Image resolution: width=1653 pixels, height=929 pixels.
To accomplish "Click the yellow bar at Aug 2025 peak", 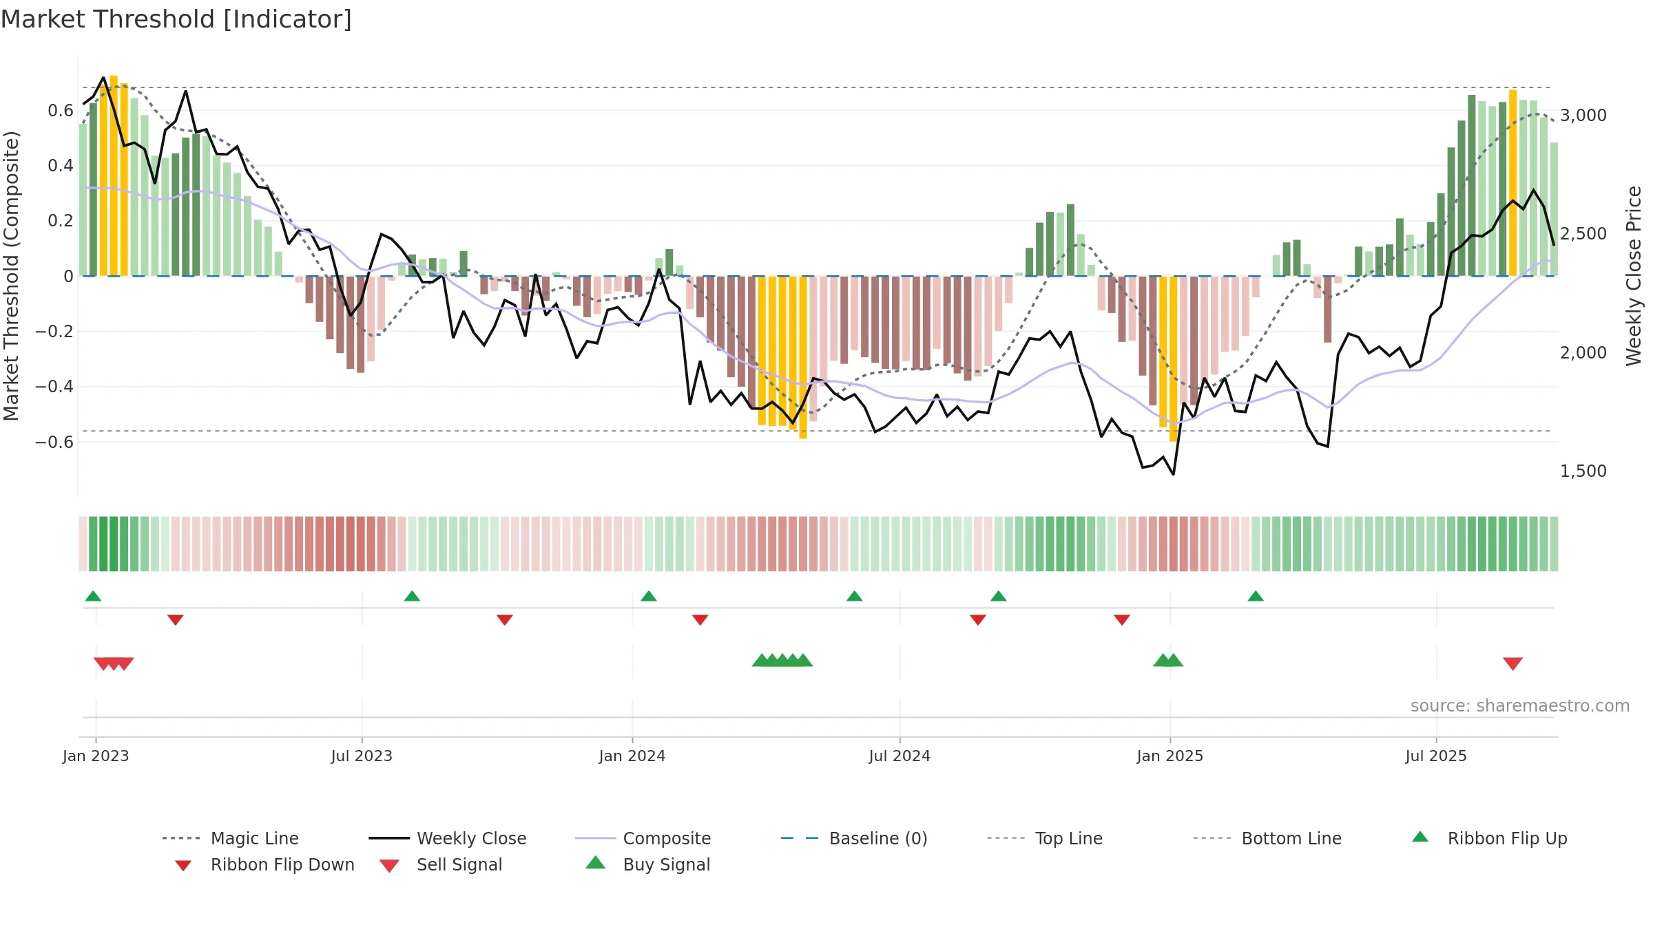I will (1513, 183).
